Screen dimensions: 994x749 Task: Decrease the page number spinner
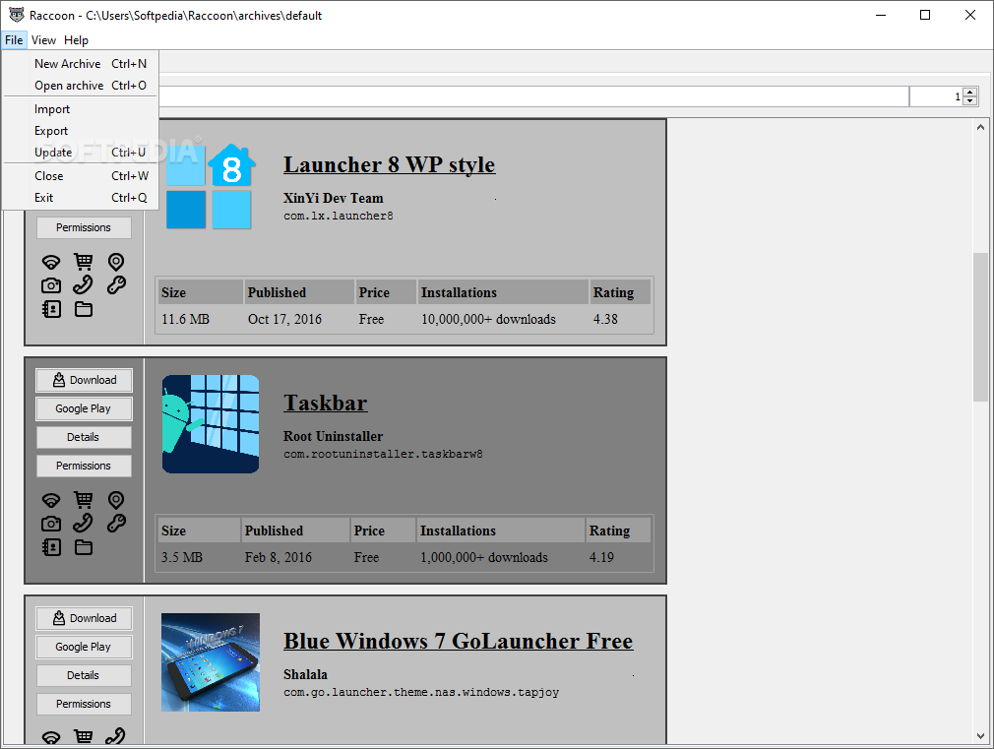coord(970,100)
